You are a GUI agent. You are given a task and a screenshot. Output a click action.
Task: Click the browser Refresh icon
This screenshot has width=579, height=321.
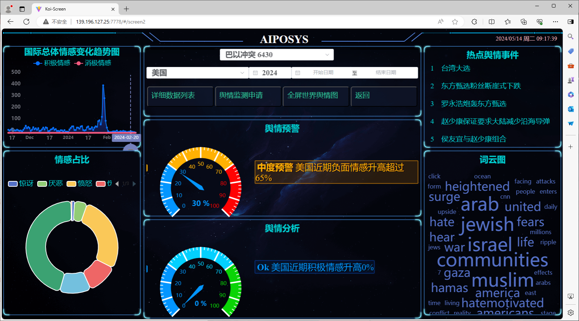(26, 22)
